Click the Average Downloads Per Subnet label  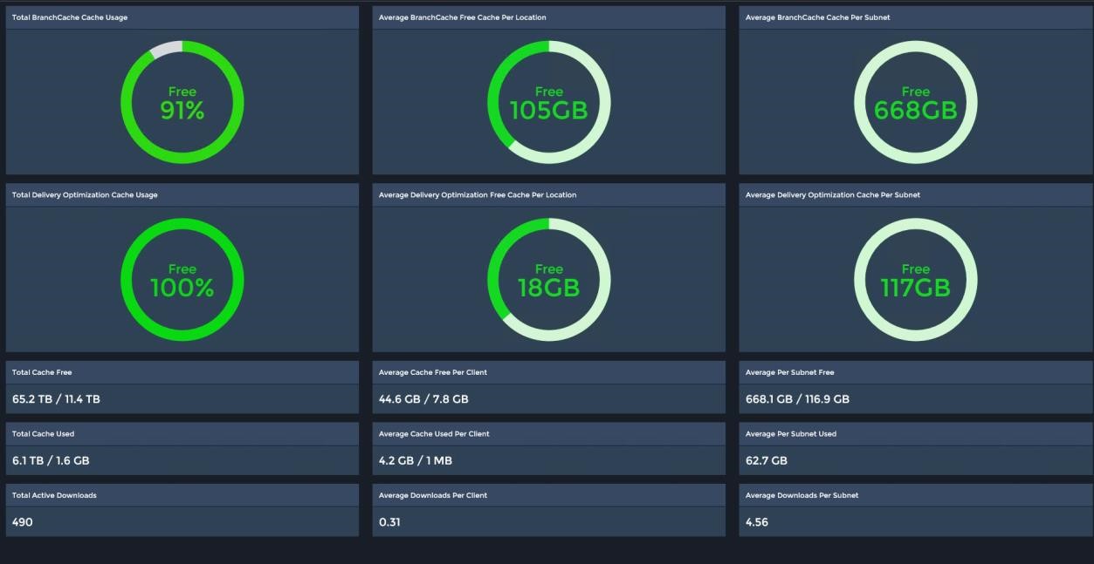click(802, 495)
